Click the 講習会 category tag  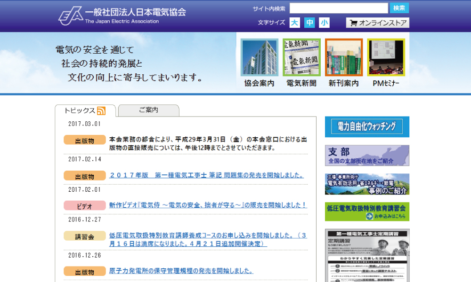click(x=85, y=236)
